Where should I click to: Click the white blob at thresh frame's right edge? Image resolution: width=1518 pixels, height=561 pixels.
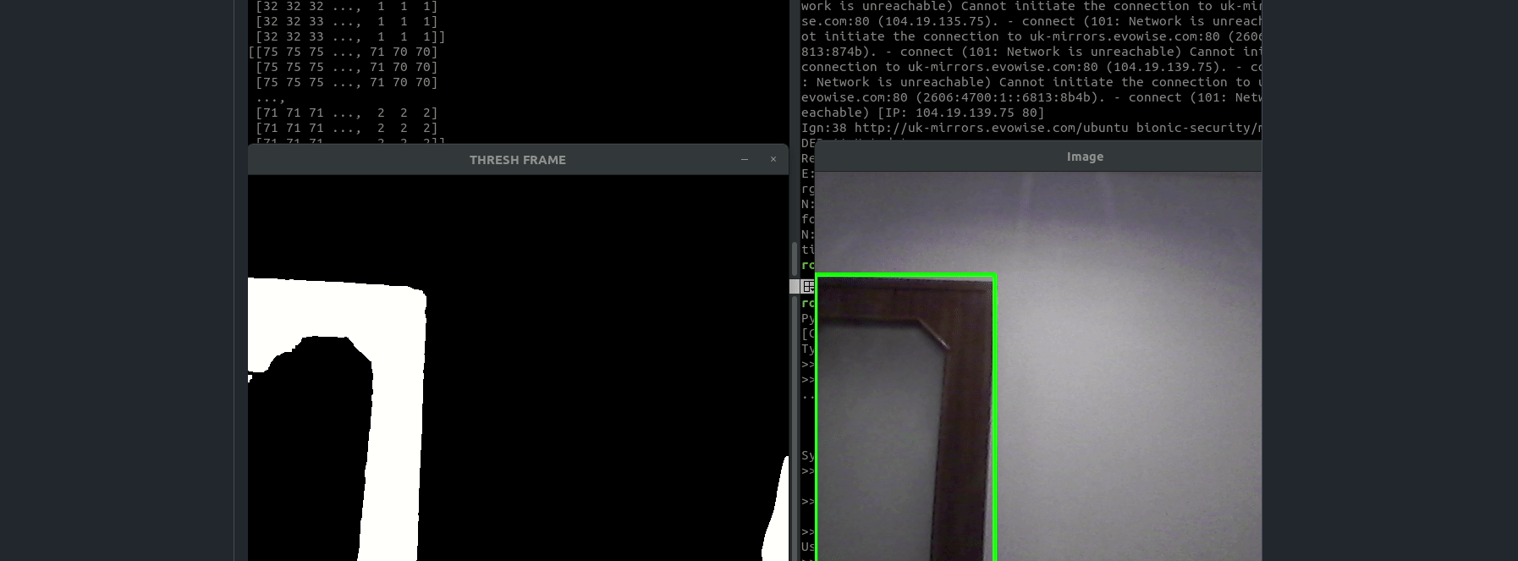click(x=777, y=516)
